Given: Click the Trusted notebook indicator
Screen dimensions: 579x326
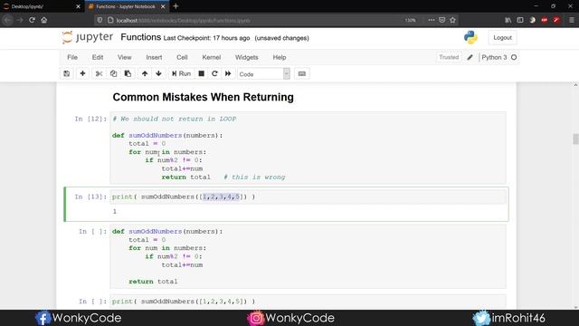Looking at the screenshot, I should pos(449,57).
